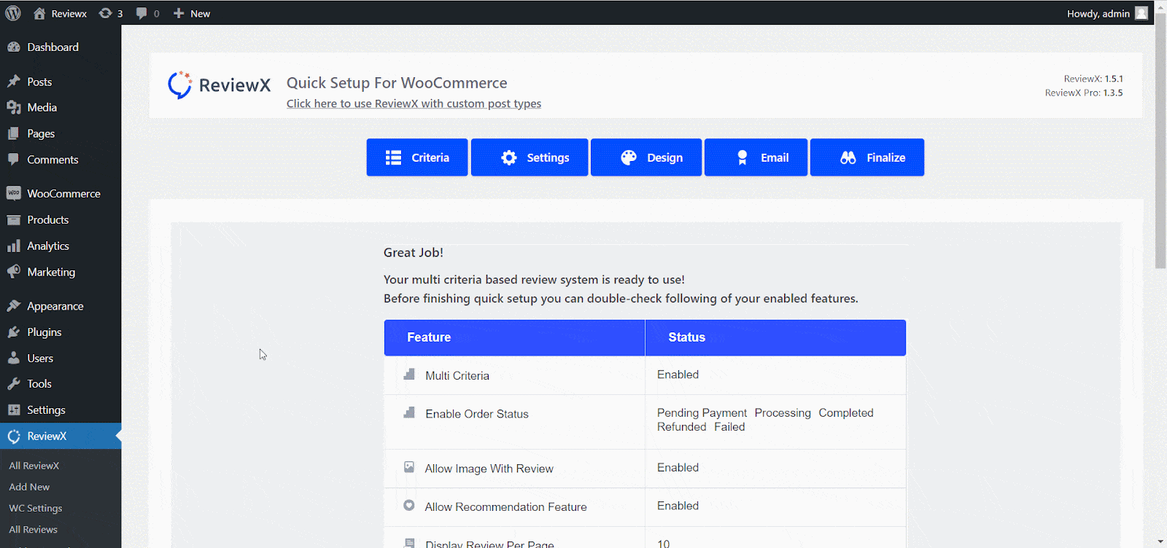This screenshot has height=548, width=1167.
Task: Click the Multi Criteria feature label
Action: pyautogui.click(x=457, y=375)
